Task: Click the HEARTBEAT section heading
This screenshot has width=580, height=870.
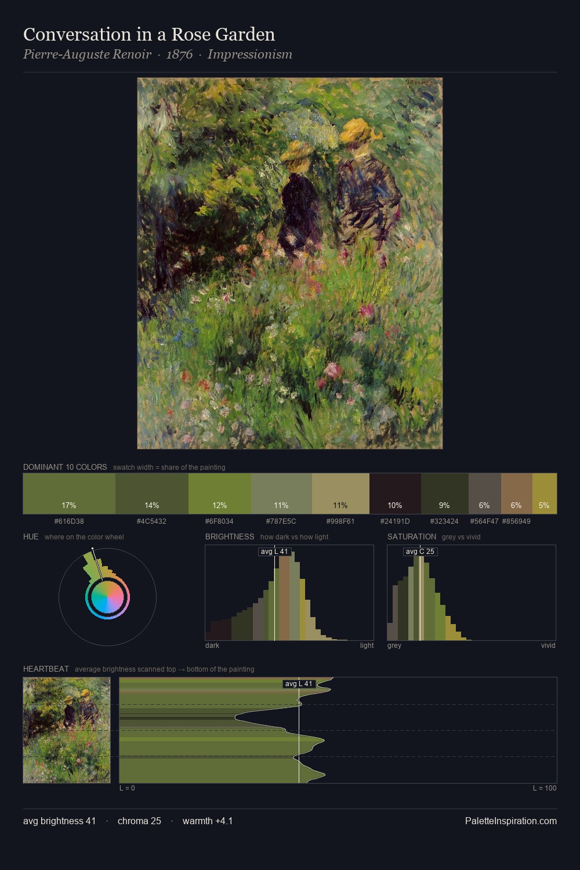Action: pos(46,669)
